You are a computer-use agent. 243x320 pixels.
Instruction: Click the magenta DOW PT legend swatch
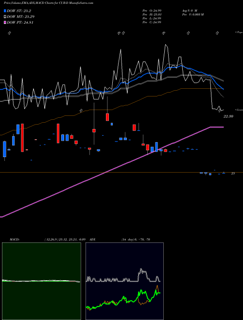[x=5, y=23]
